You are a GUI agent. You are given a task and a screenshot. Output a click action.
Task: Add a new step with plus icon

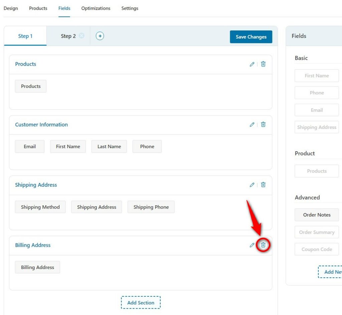[100, 36]
